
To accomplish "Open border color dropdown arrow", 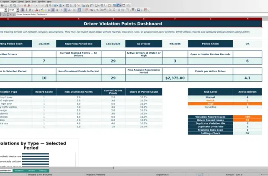I will coord(141,10).
